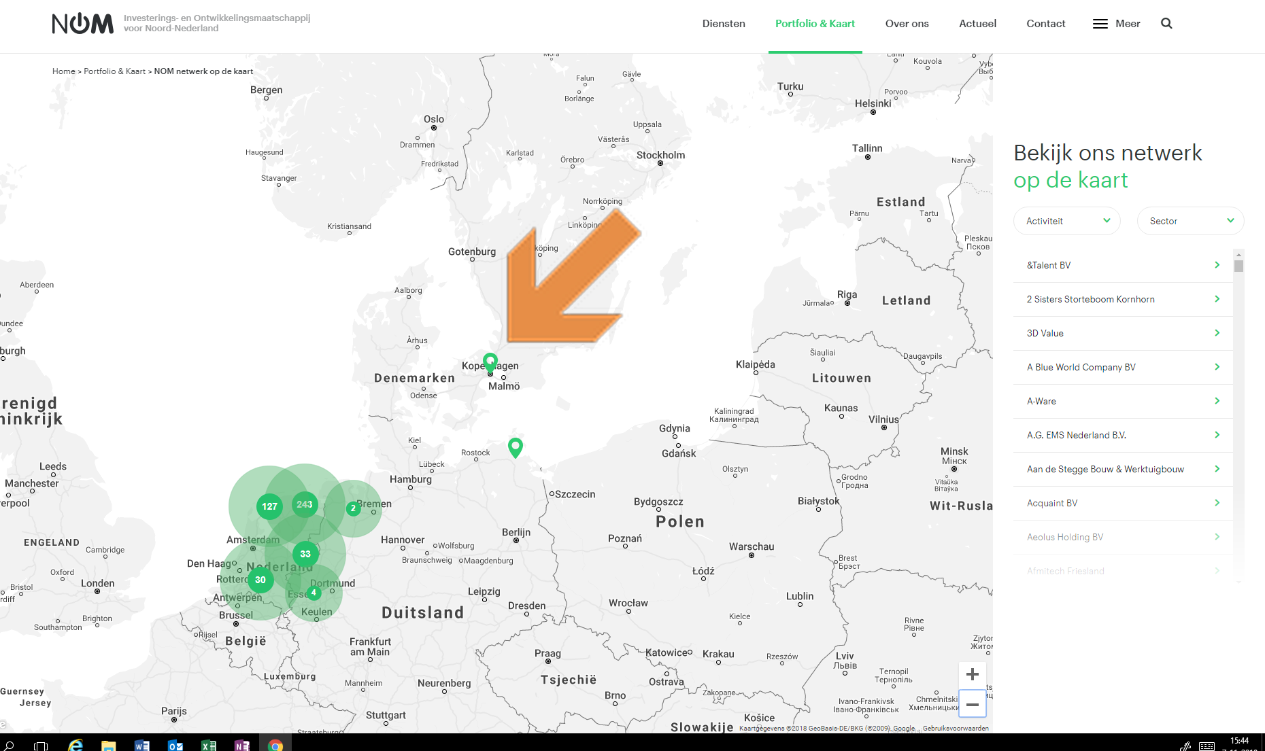1265x751 pixels.
Task: Open the cluster marker showing 33
Action: coord(305,554)
